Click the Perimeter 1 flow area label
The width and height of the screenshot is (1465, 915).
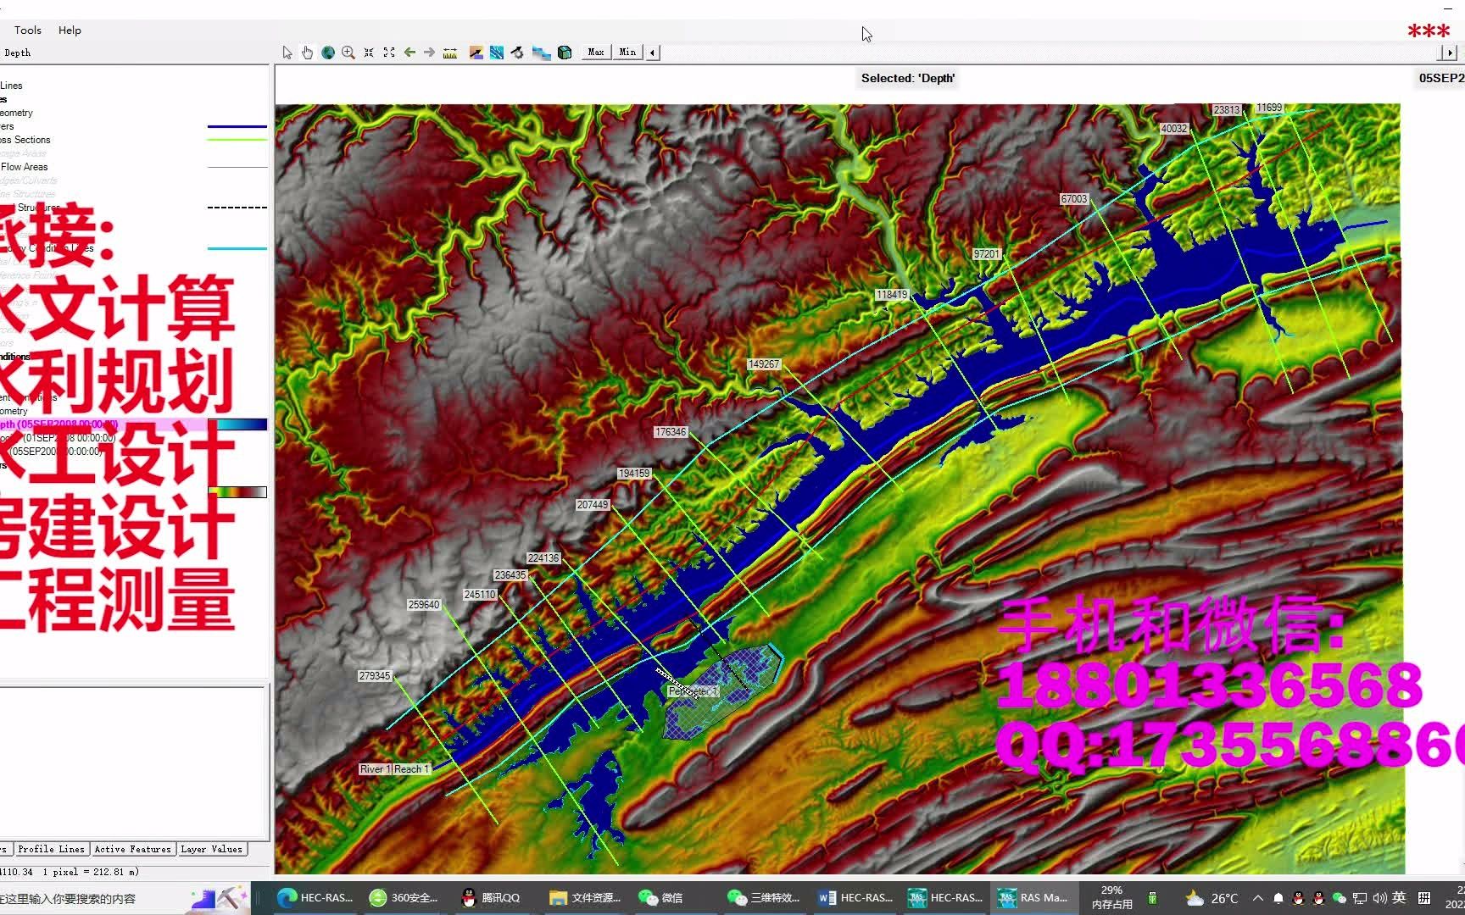click(x=694, y=691)
